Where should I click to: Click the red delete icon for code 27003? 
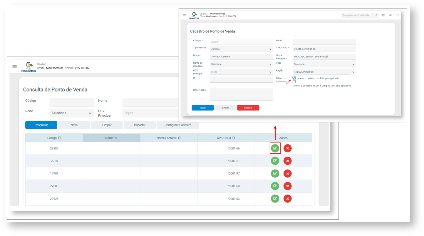point(287,186)
